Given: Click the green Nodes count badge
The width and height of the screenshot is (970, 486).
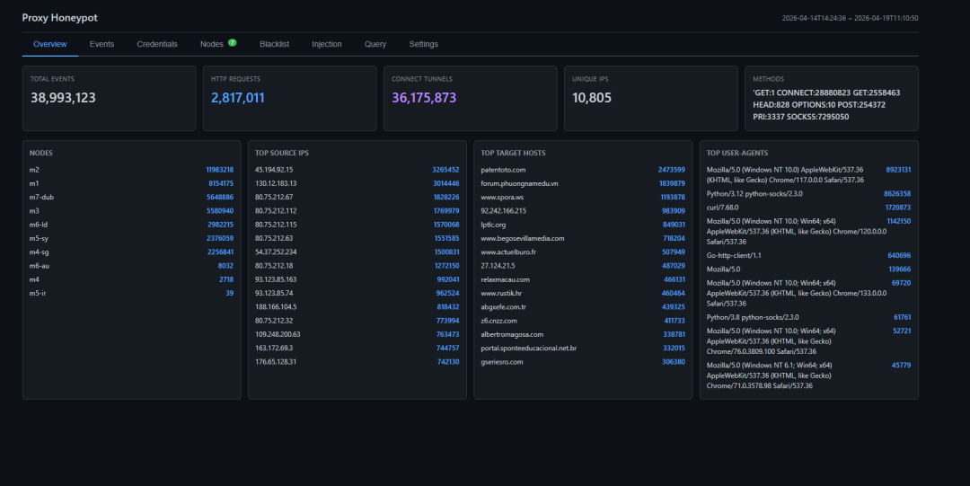Looking at the screenshot, I should point(232,43).
